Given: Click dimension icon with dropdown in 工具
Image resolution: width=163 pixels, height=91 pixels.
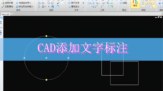Looking at the screenshot, I should point(103,3).
